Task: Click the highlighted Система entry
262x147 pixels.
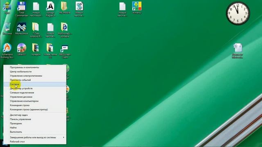Action: coord(35,84)
